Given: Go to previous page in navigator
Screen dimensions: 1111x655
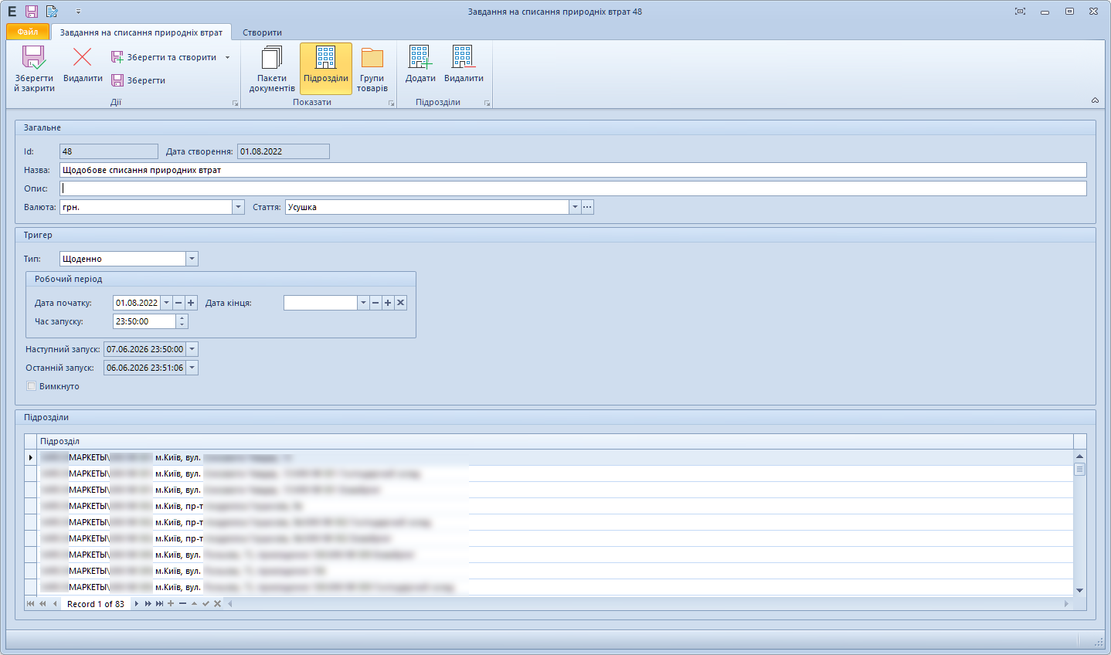Looking at the screenshot, I should click(42, 604).
